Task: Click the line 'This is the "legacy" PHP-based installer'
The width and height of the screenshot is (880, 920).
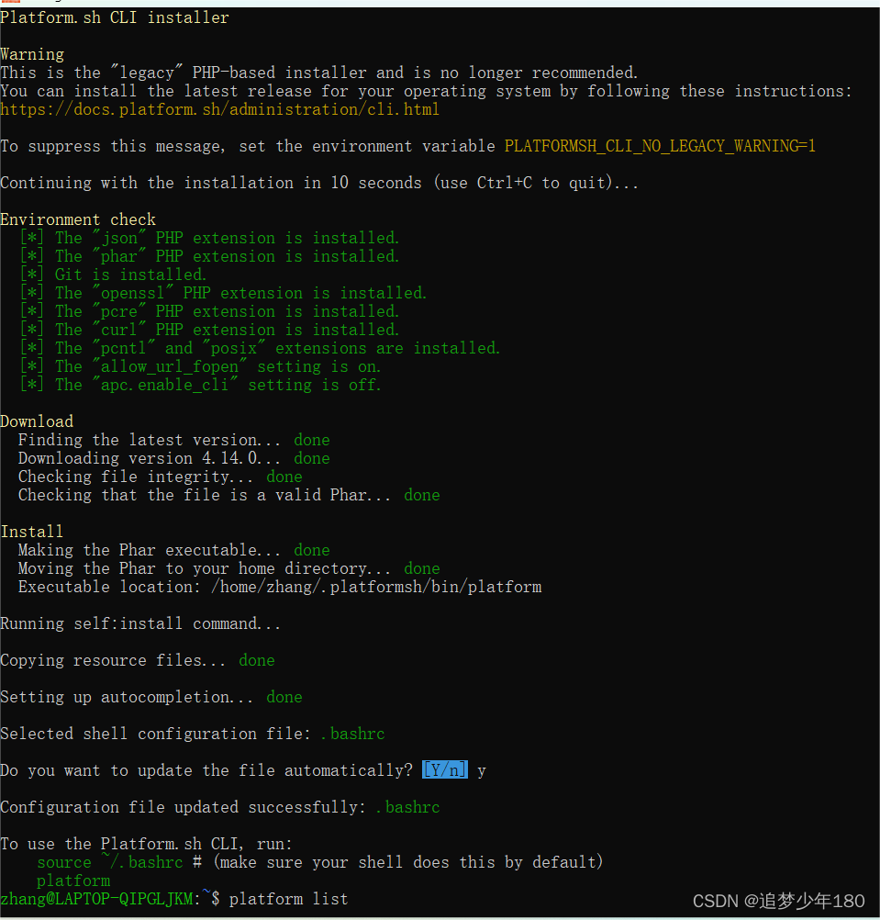Action: (x=319, y=73)
